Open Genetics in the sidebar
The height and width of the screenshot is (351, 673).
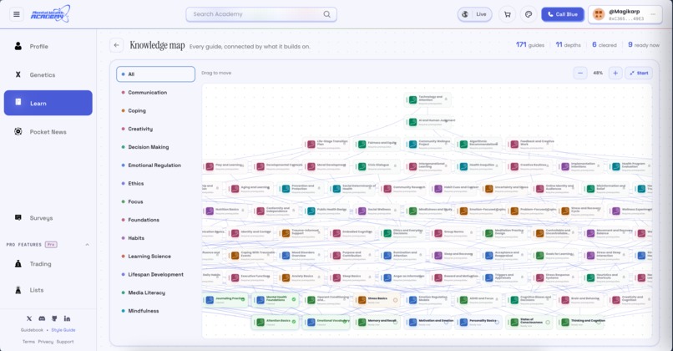click(48, 74)
